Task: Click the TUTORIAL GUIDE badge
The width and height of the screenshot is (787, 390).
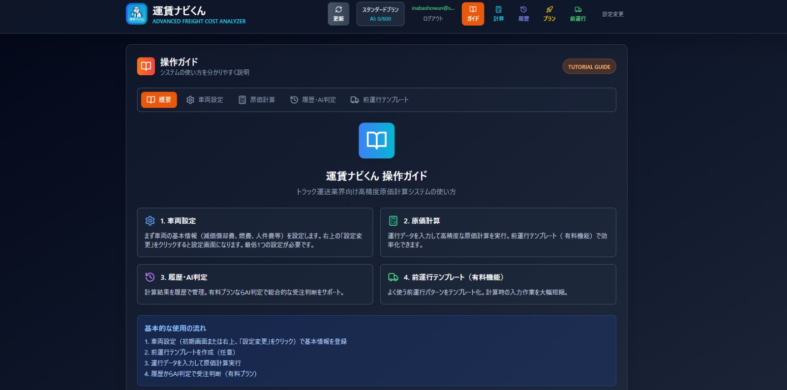Action: [x=589, y=67]
